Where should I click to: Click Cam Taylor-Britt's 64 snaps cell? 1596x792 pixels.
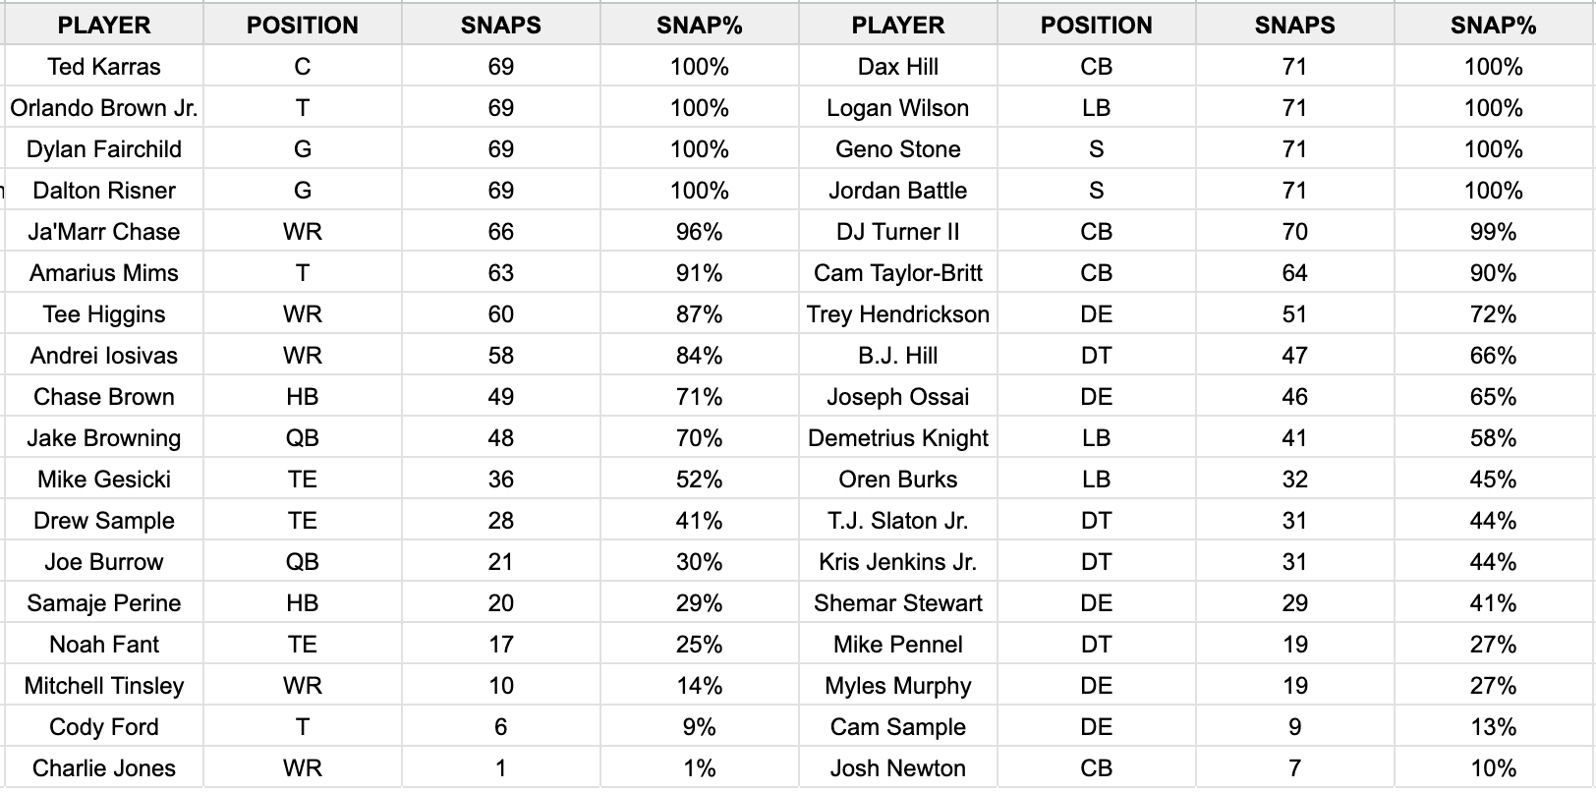(1294, 273)
